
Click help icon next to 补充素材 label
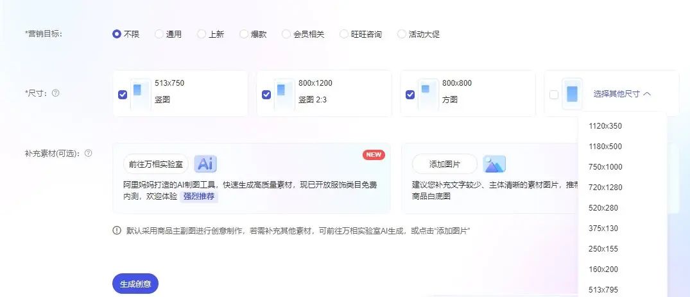click(88, 154)
